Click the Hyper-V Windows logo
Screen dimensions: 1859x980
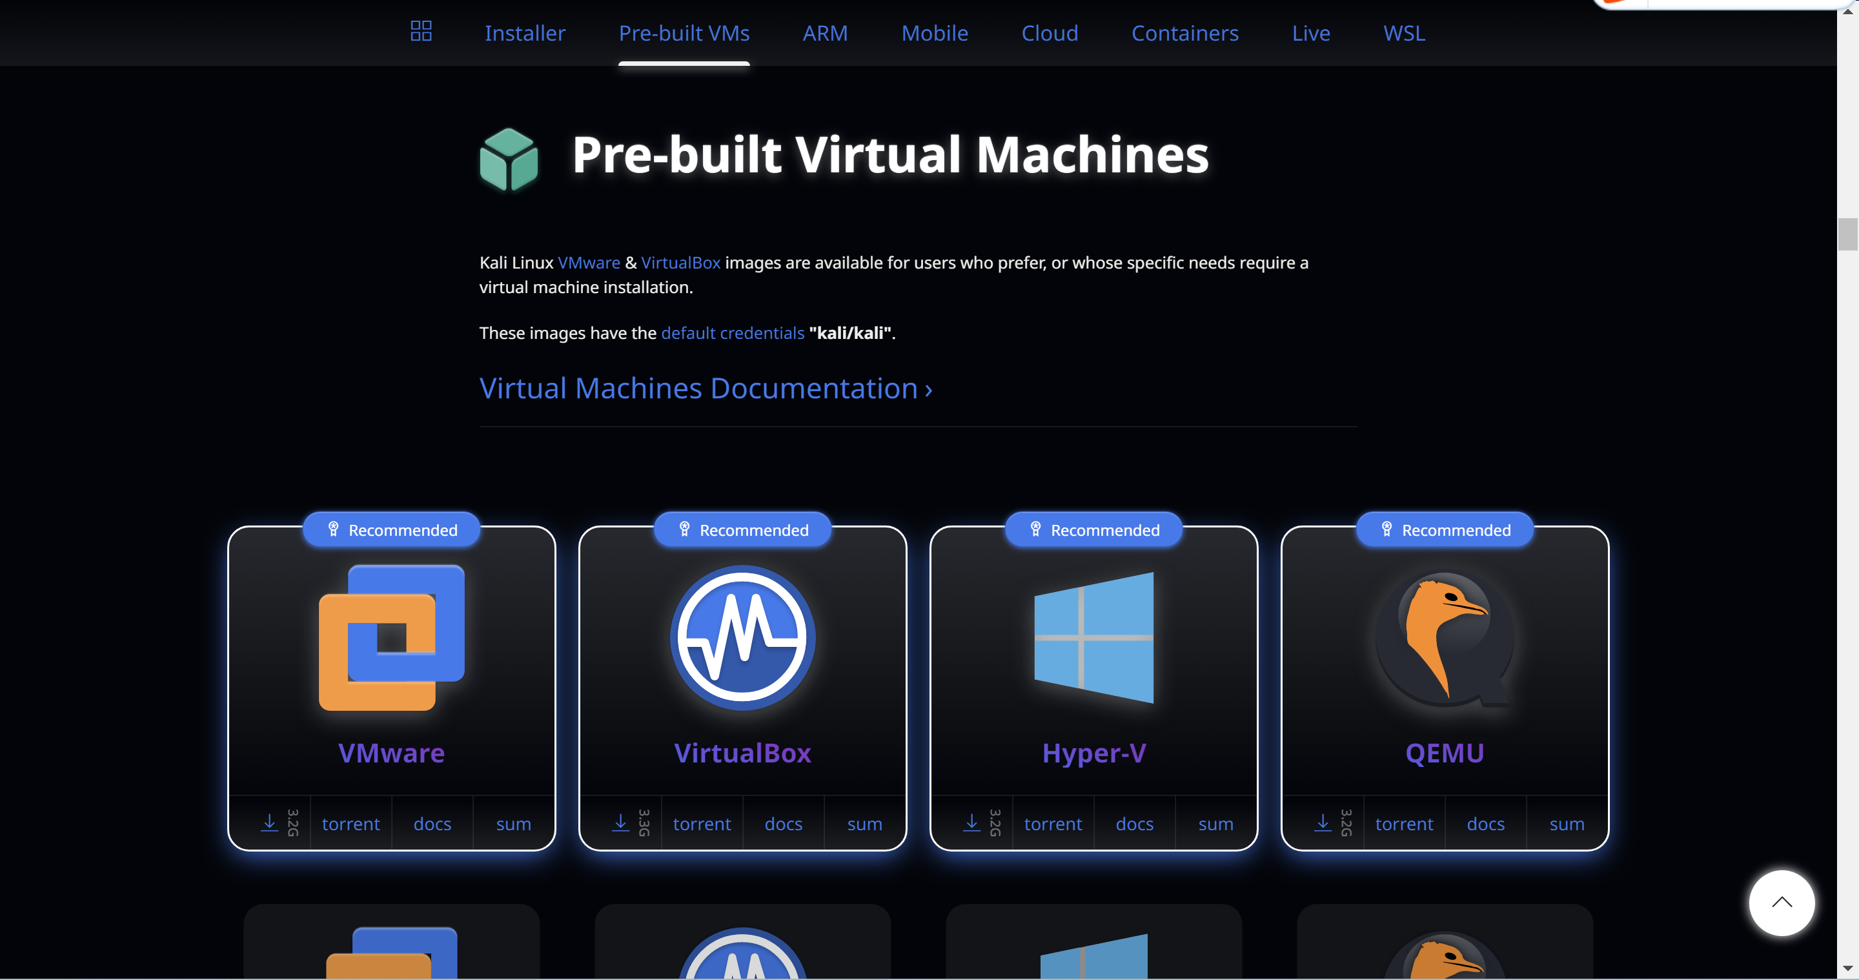(x=1093, y=637)
